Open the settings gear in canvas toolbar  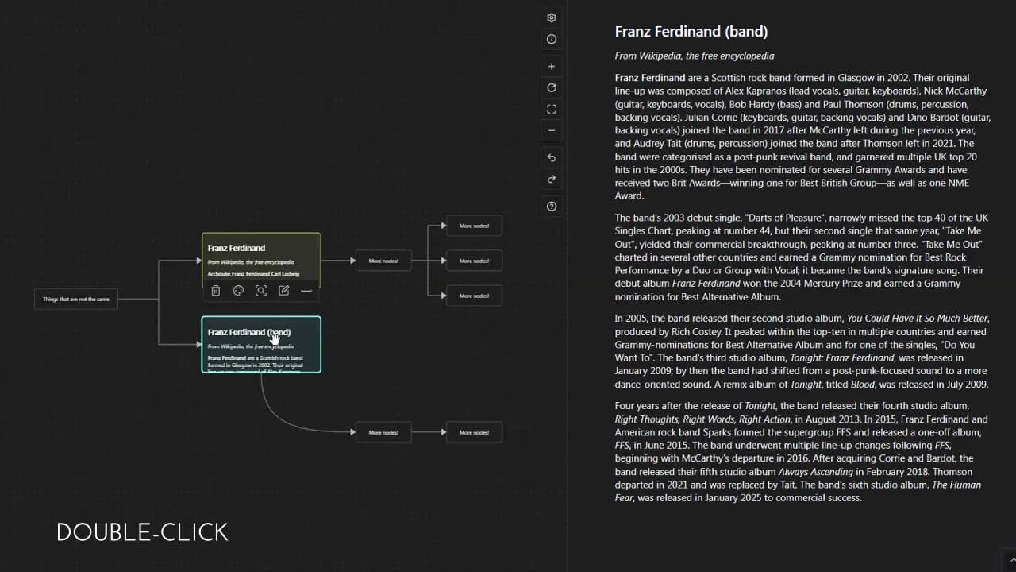point(552,17)
